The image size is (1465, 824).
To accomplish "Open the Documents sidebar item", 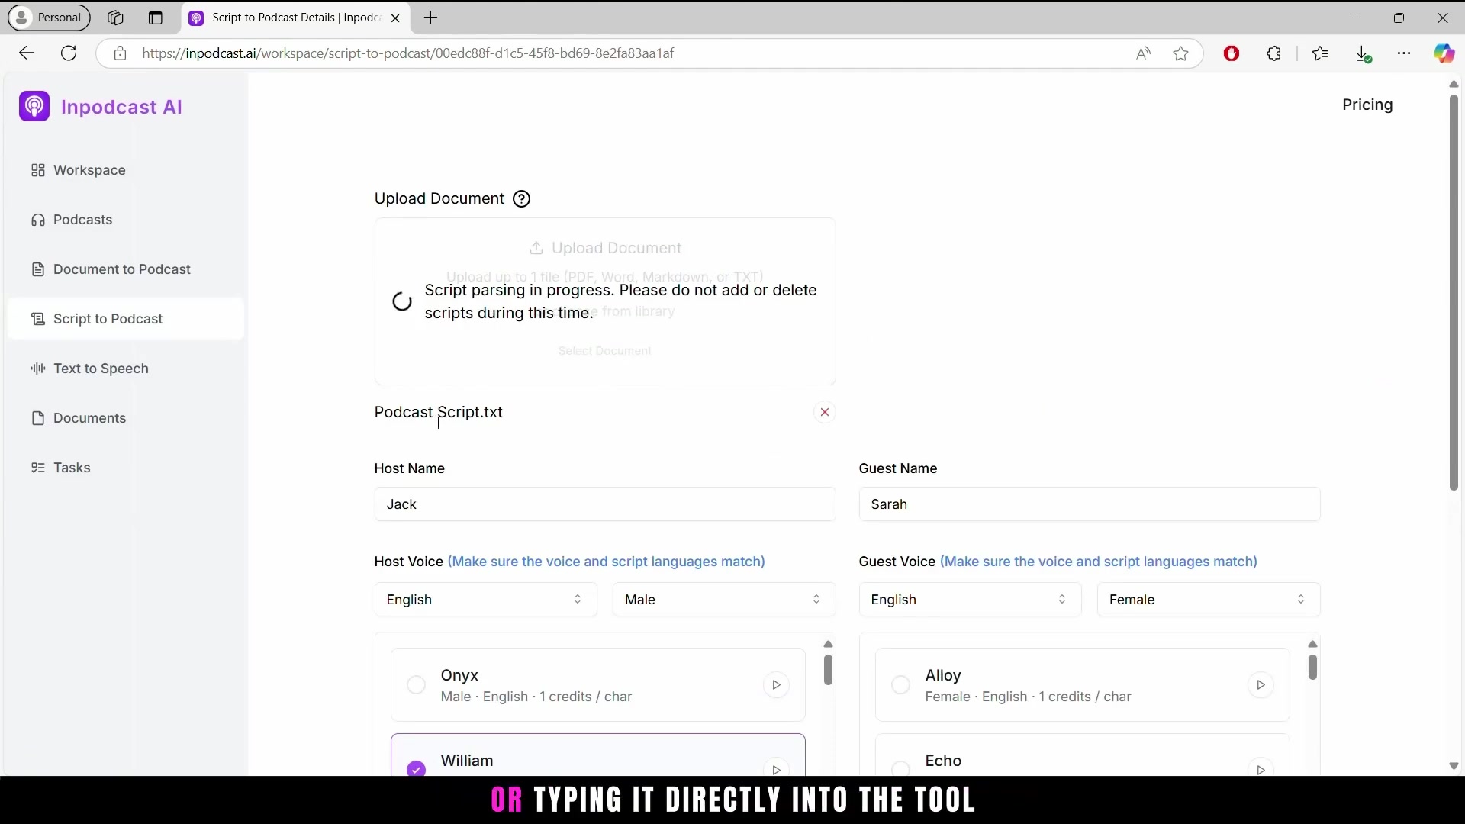I will point(126,418).
